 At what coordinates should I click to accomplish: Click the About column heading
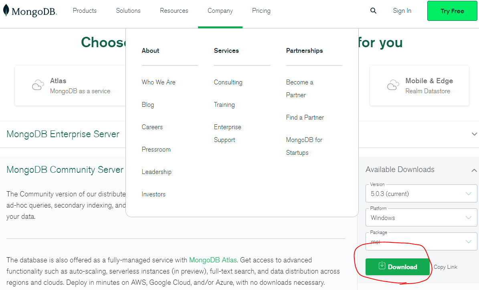click(150, 51)
